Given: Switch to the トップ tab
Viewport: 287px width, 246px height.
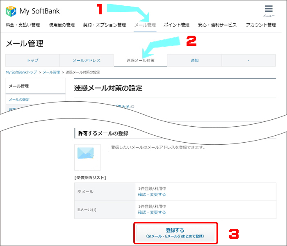Looking at the screenshot, I should pos(32,60).
